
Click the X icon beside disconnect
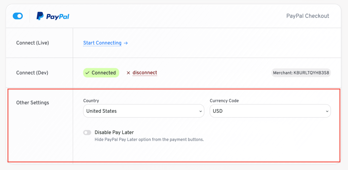(128, 73)
